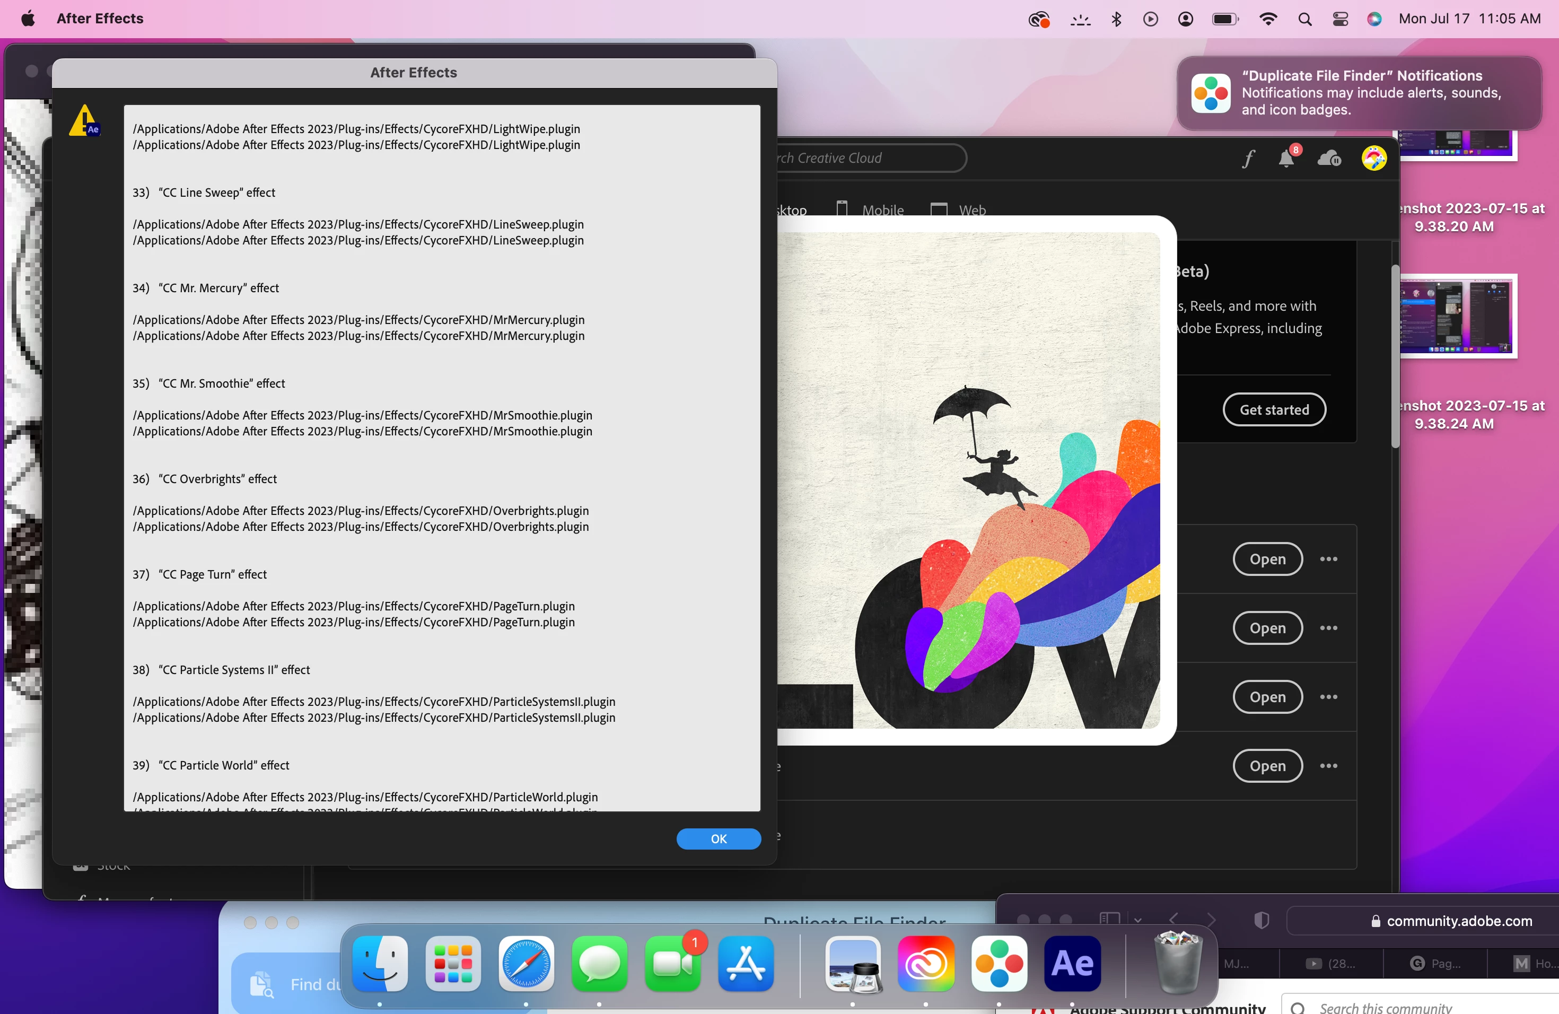Expand more options for the first Open app
The width and height of the screenshot is (1559, 1014).
click(x=1328, y=559)
